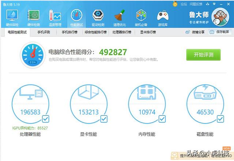The image size is (234, 161).
Task: Switch to 手机排行榜 tab
Action: click(x=69, y=32)
